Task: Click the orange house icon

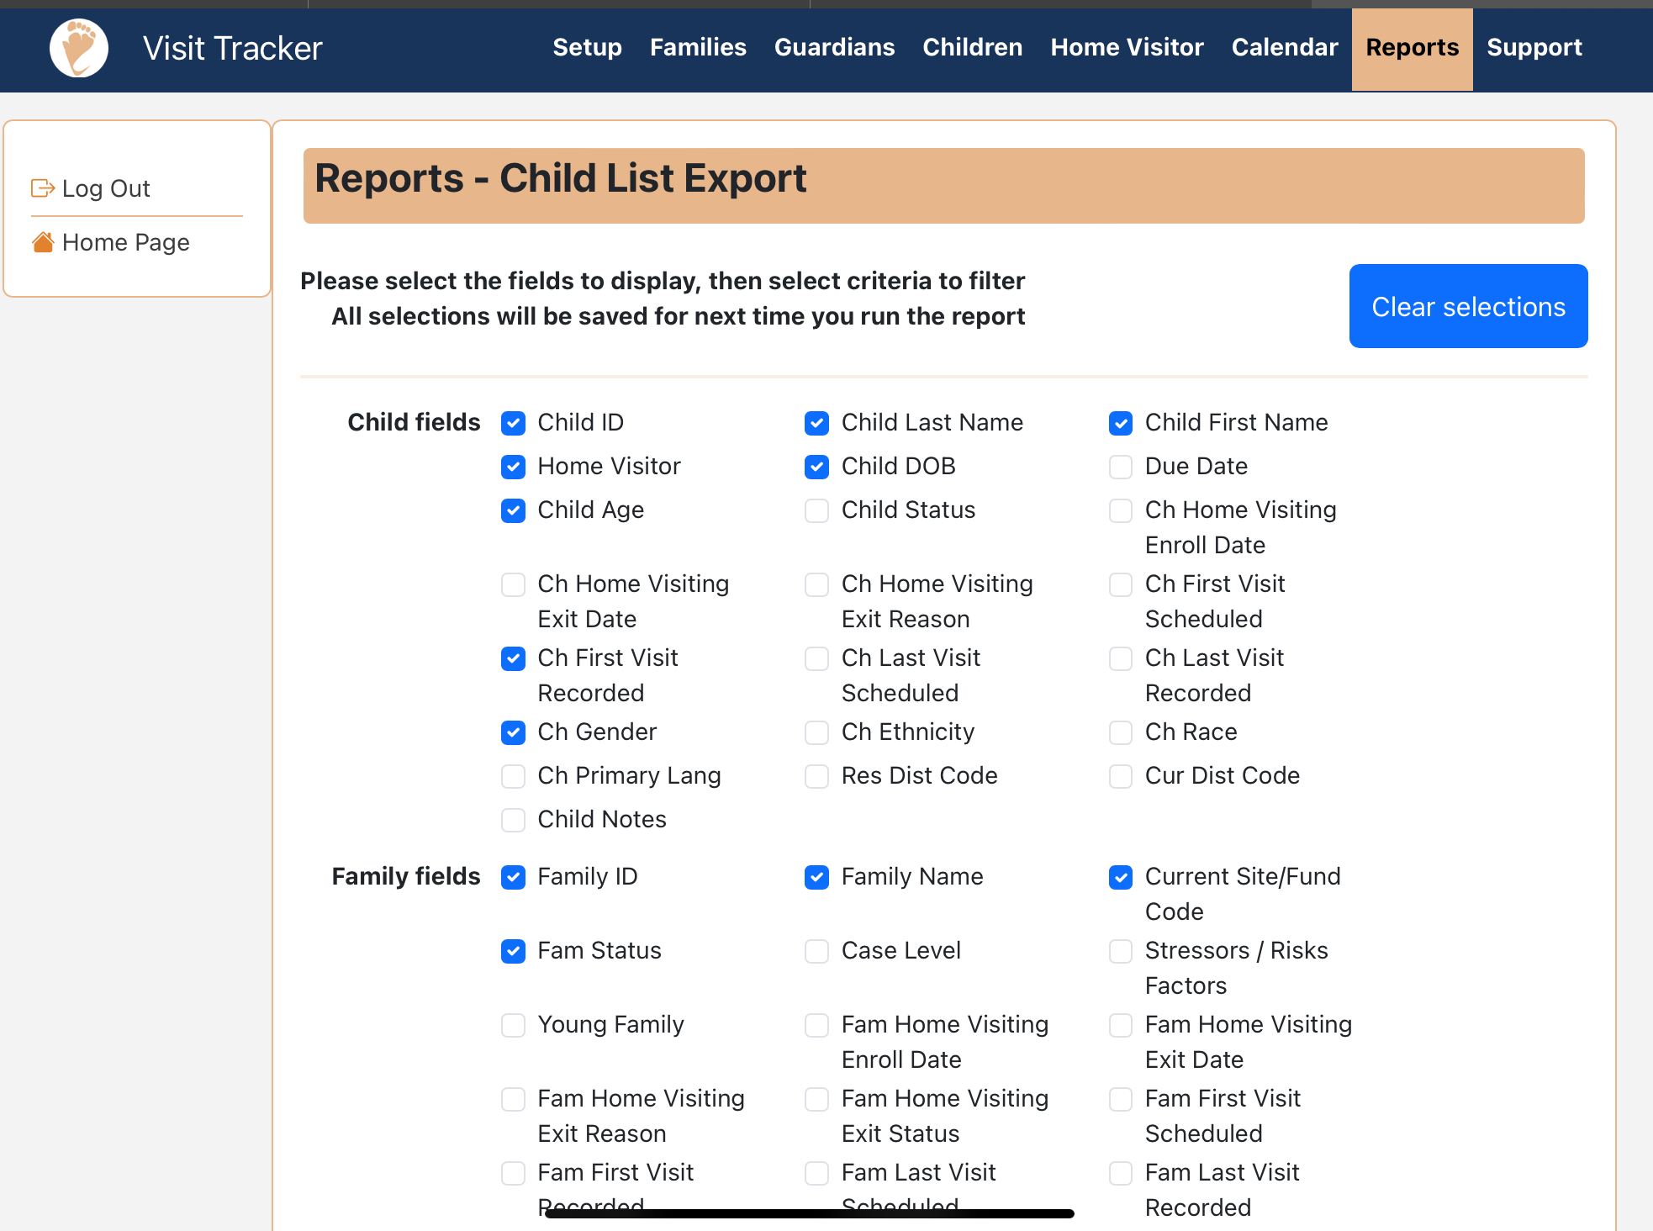Action: [x=44, y=242]
